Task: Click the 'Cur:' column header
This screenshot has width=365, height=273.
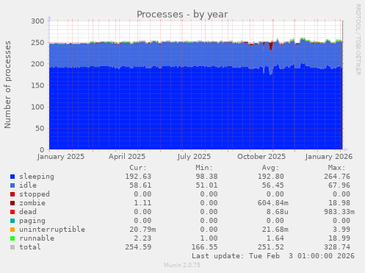Action: tap(138, 168)
